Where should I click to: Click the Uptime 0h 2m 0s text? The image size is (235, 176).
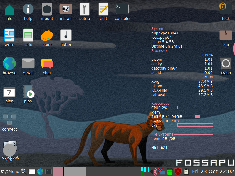(x=167, y=46)
